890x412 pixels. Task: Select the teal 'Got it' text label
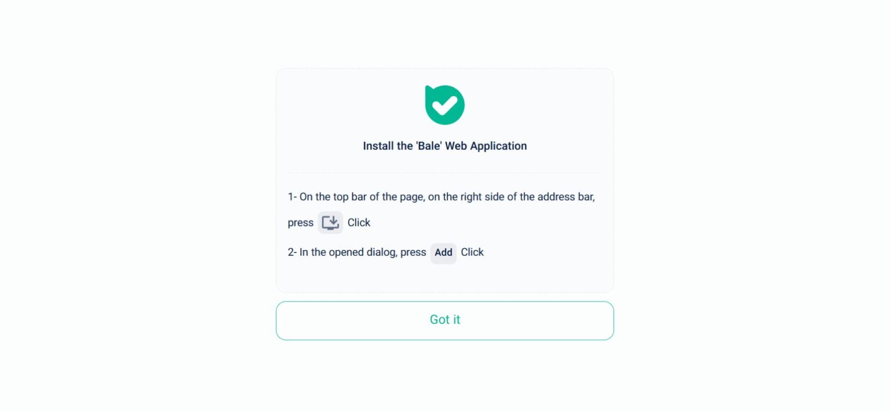[x=445, y=320]
